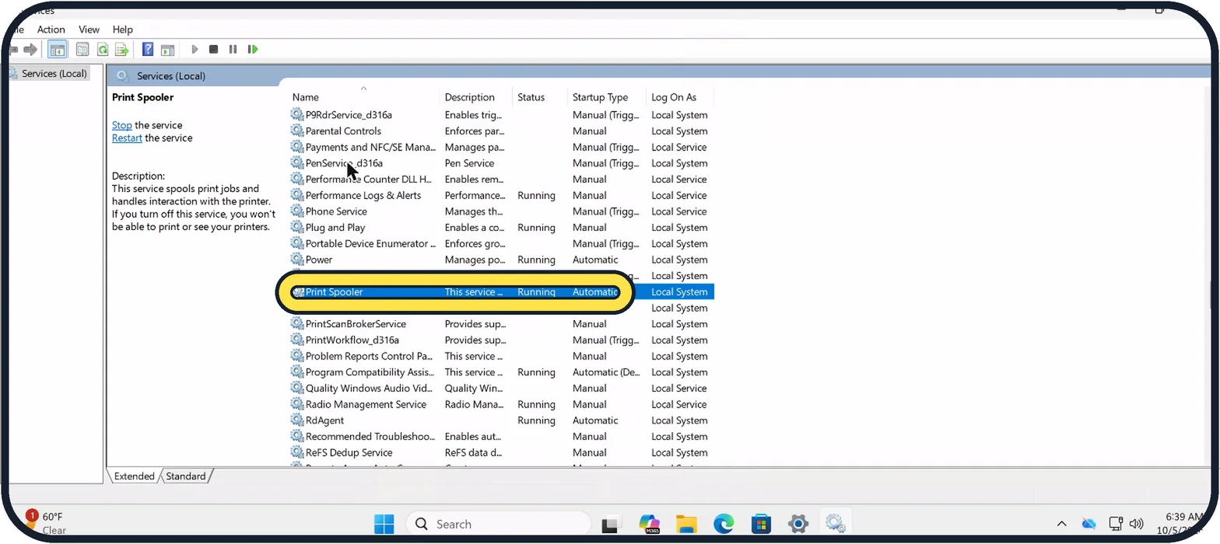The image size is (1220, 544).
Task: Open Task View from the taskbar
Action: [x=612, y=524]
